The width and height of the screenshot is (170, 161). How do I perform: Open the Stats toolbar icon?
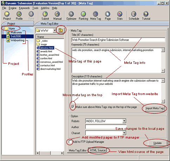[x=120, y=16]
